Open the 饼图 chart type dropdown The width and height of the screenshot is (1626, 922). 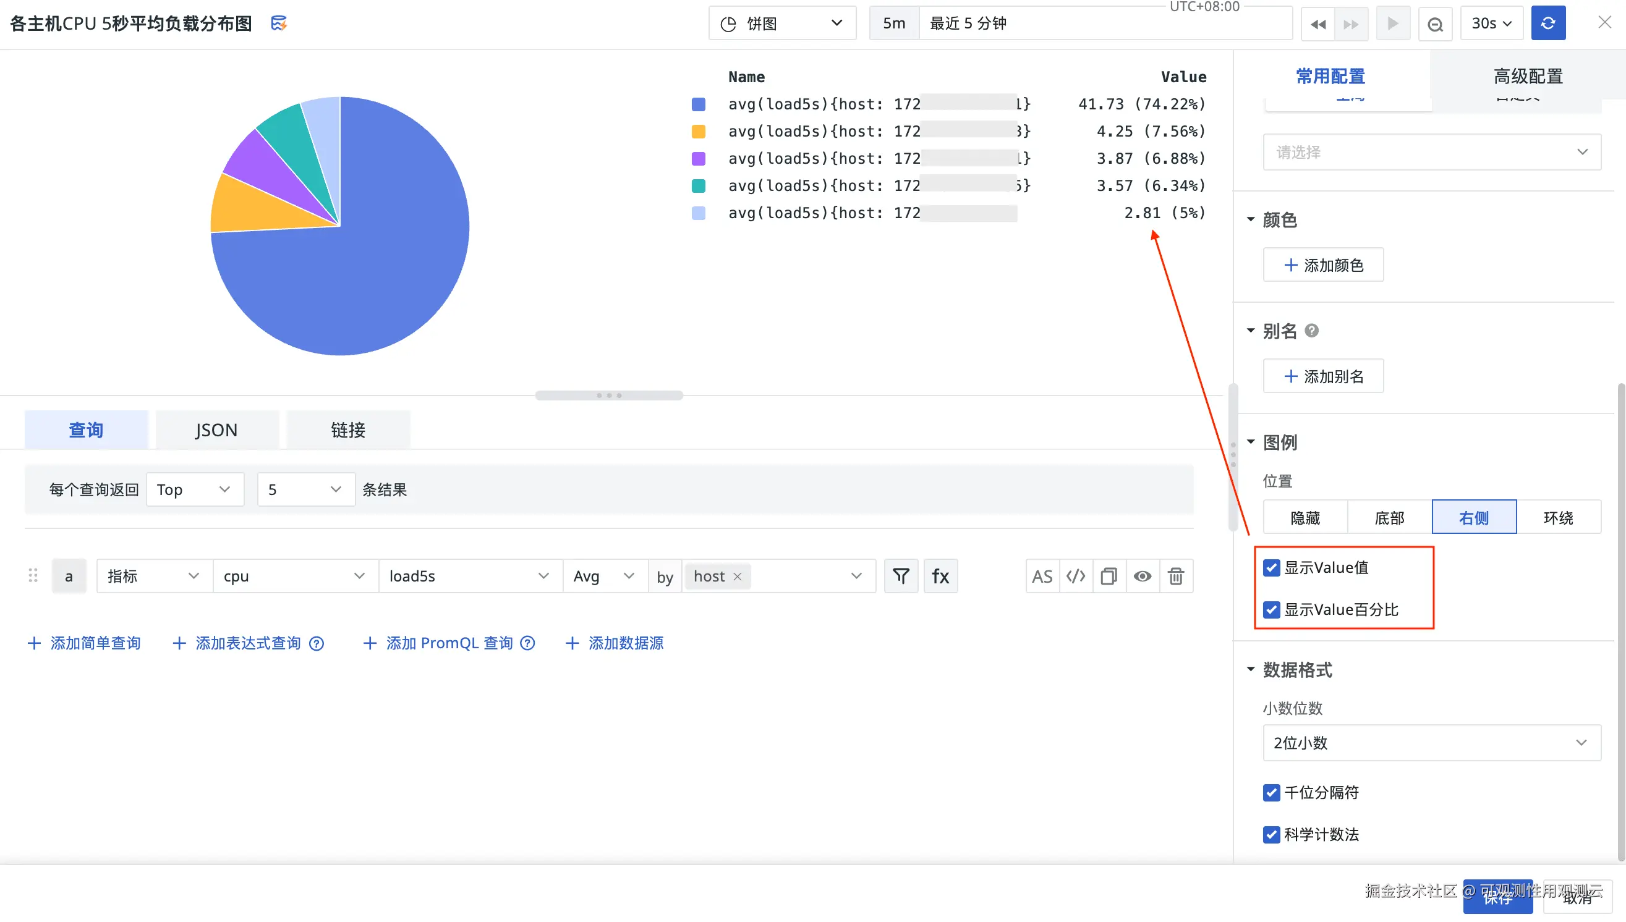781,23
